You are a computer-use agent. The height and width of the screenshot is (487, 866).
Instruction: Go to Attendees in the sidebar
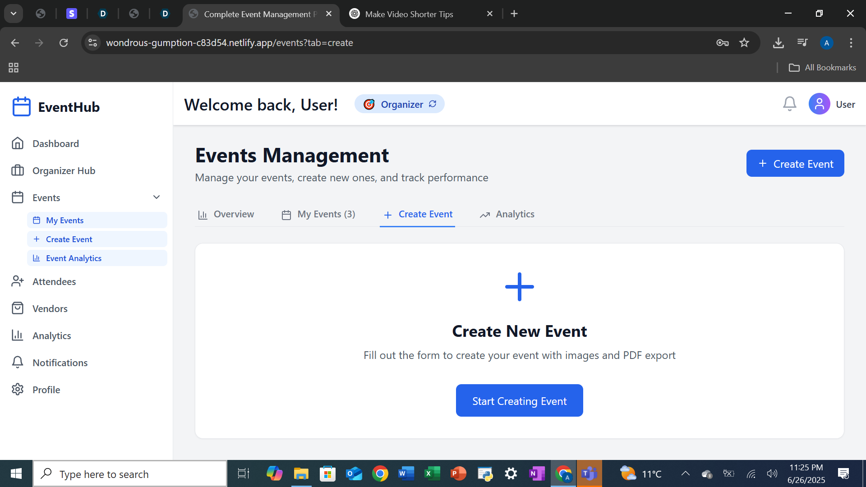pos(54,281)
